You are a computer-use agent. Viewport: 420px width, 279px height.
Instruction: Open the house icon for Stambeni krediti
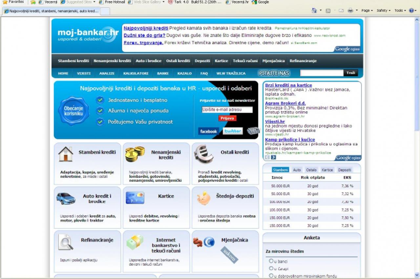66,154
